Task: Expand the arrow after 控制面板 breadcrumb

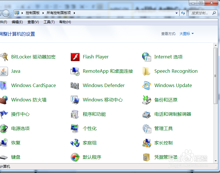Action: 43,13
